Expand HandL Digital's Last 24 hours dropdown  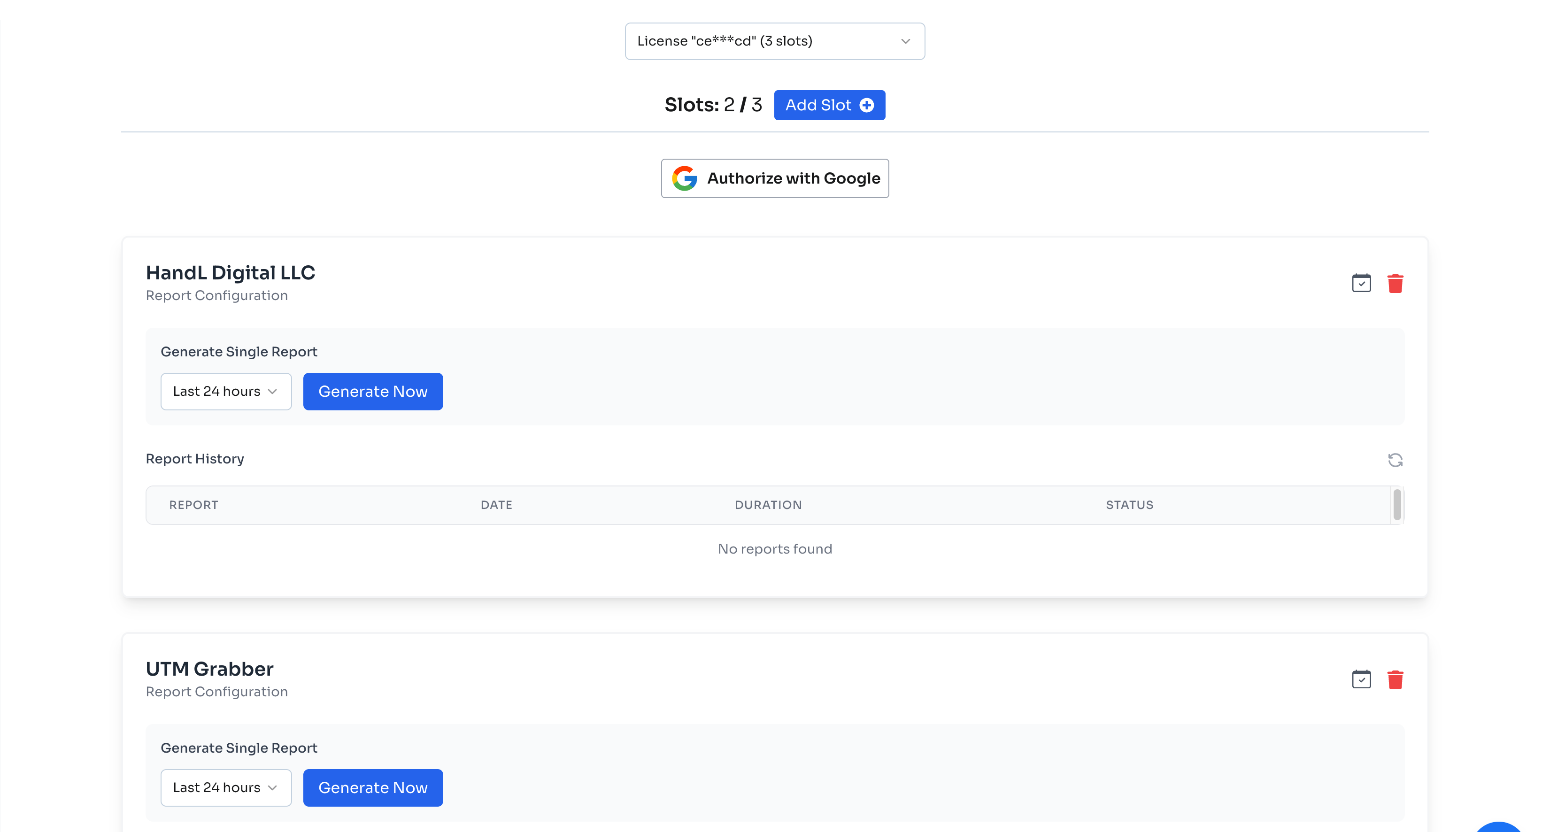coord(226,392)
